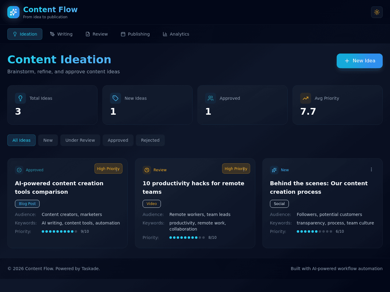Click the Blog Post type badge
Image resolution: width=390 pixels, height=292 pixels.
[27, 204]
